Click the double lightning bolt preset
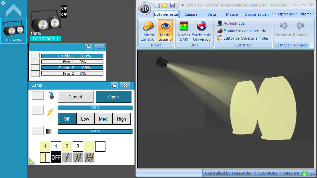This screenshot has height=178, width=317. coord(78,158)
